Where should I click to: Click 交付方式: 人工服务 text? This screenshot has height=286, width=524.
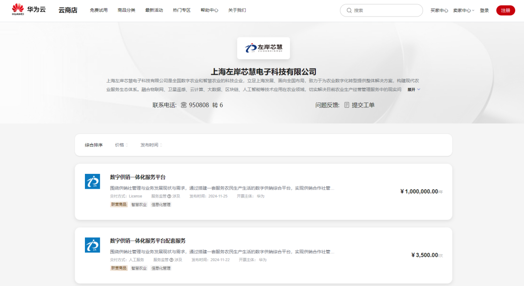point(127,260)
